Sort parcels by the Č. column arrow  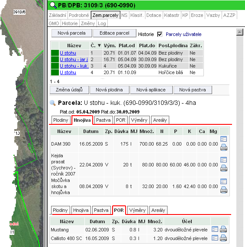click(99, 45)
